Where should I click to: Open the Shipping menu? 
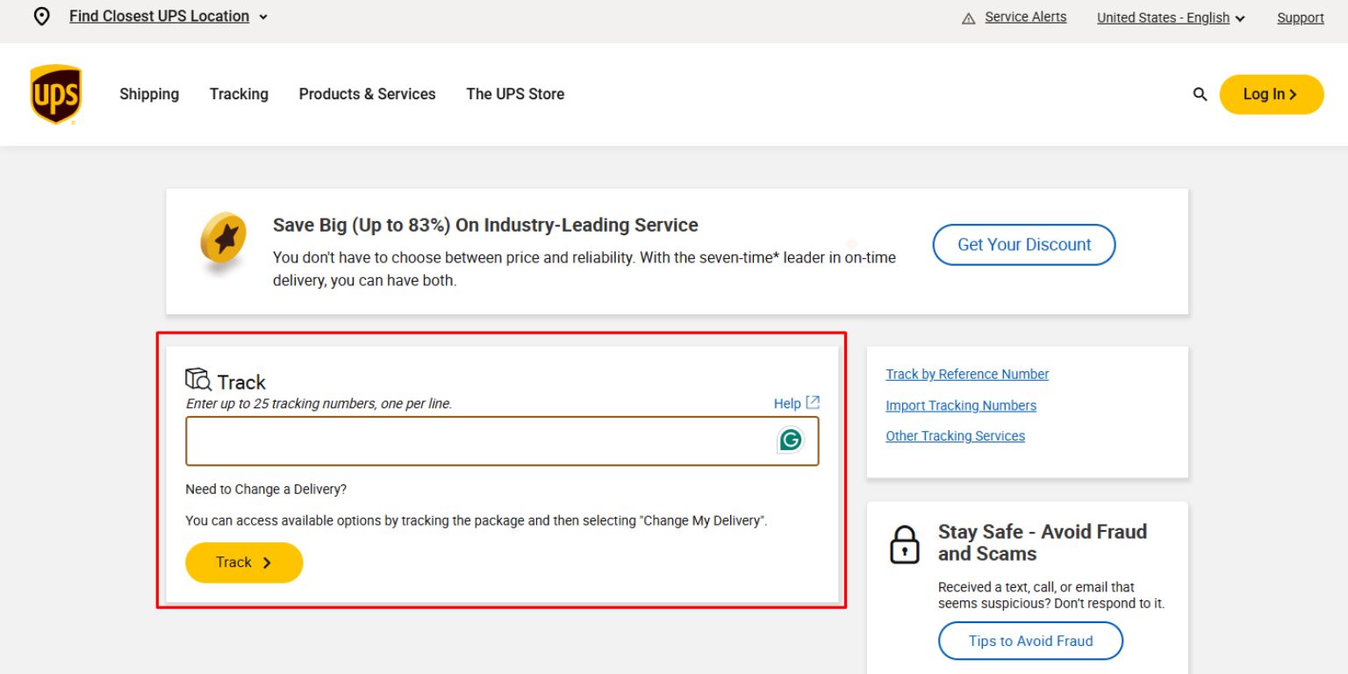(149, 94)
